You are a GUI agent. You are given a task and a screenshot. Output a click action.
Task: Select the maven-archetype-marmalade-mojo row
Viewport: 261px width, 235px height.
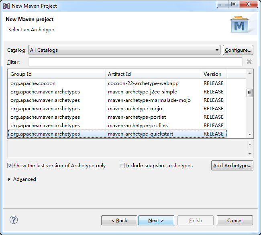[x=117, y=100]
